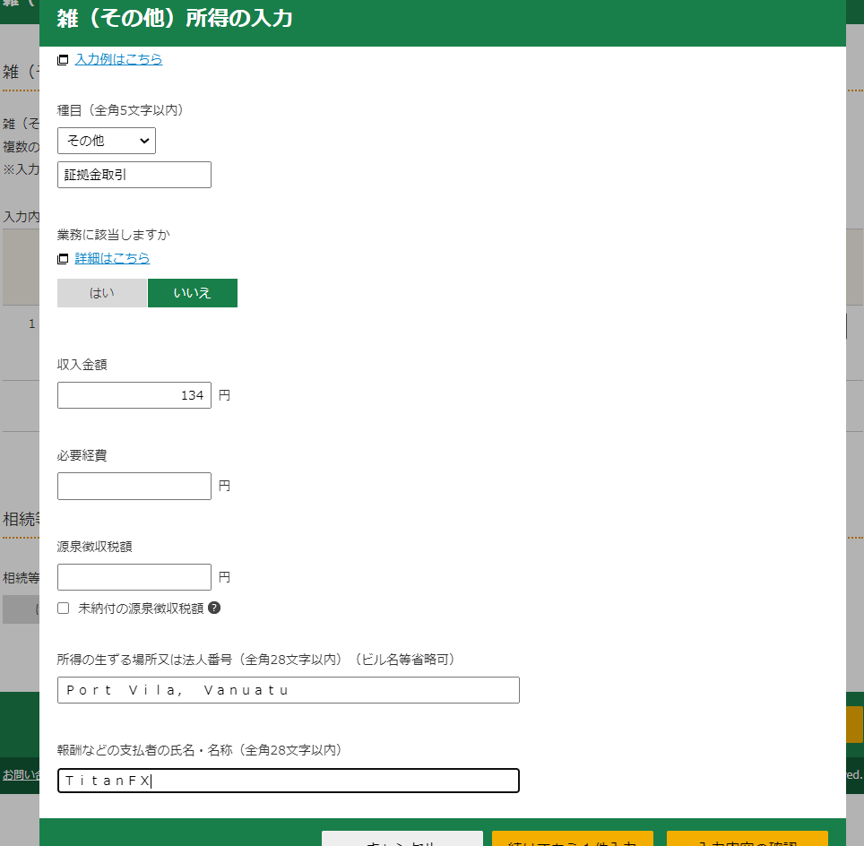Click the new-window icon beside 詳細はこちら
This screenshot has width=864, height=846.
coord(63,258)
